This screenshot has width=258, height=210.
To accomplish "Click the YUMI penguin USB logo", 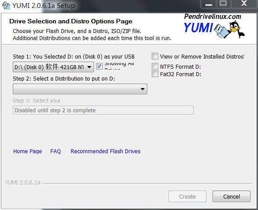I will [214, 30].
